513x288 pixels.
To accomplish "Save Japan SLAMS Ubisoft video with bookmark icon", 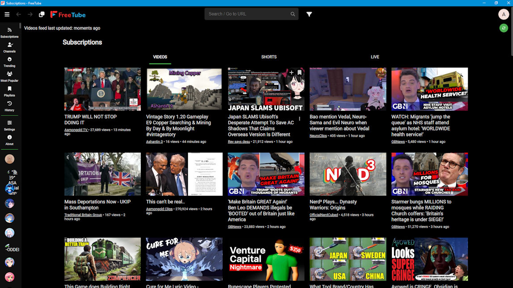I will 299,72.
